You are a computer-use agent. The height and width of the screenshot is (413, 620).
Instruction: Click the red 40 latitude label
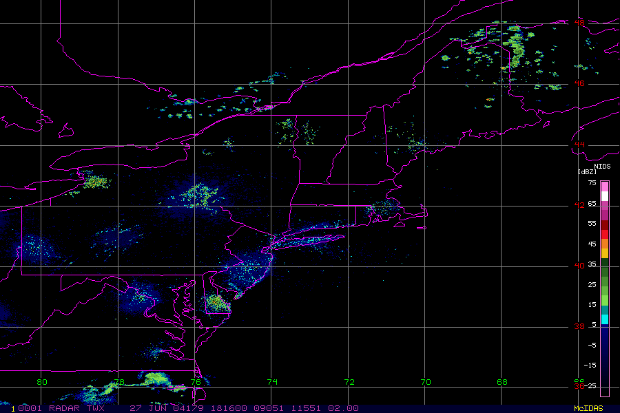[x=579, y=266]
